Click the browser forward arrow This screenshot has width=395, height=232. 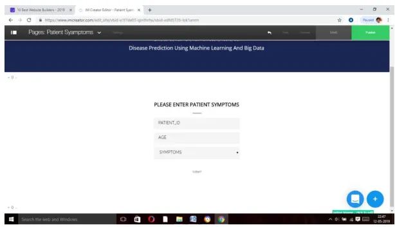click(20, 20)
